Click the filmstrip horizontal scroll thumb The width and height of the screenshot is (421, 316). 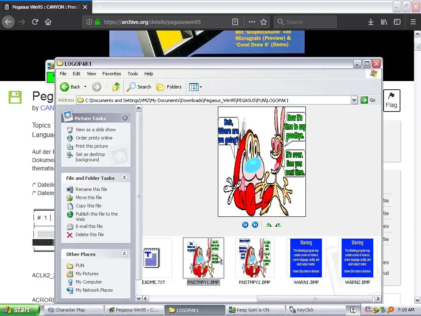[x=315, y=299]
